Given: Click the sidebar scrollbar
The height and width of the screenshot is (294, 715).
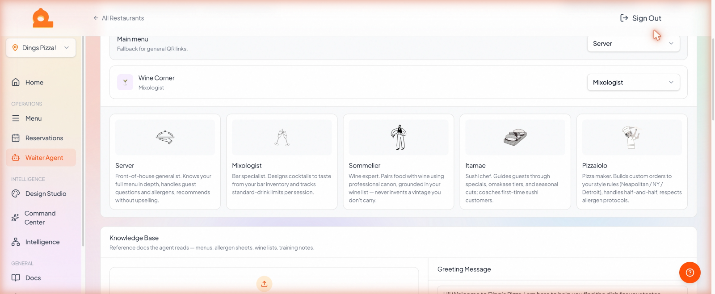Looking at the screenshot, I should tap(83, 141).
